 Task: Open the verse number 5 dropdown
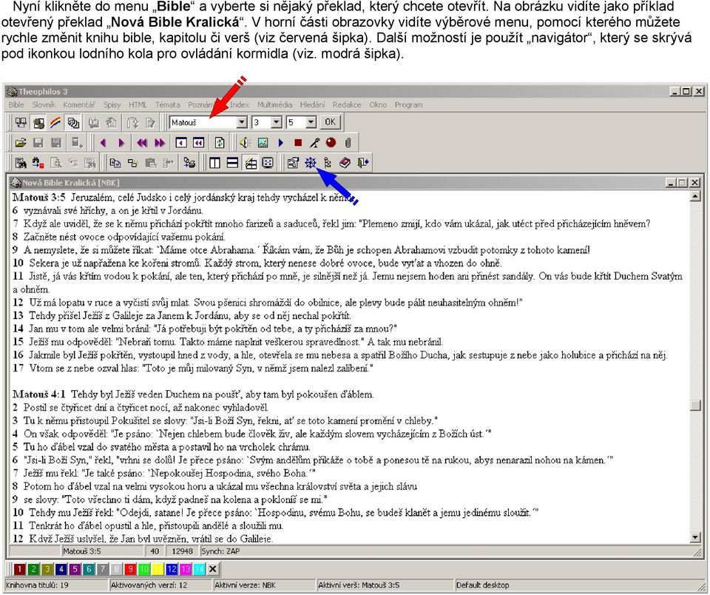coord(311,122)
